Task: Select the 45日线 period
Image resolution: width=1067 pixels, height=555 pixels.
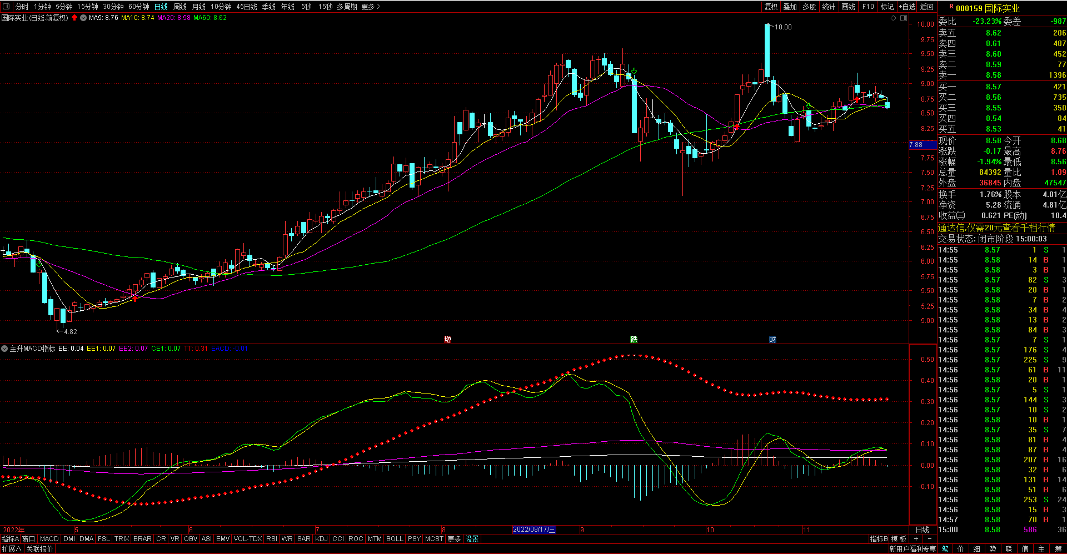Action: 247,7
